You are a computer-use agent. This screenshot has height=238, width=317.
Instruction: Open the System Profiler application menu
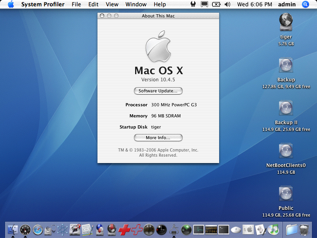[43, 4]
